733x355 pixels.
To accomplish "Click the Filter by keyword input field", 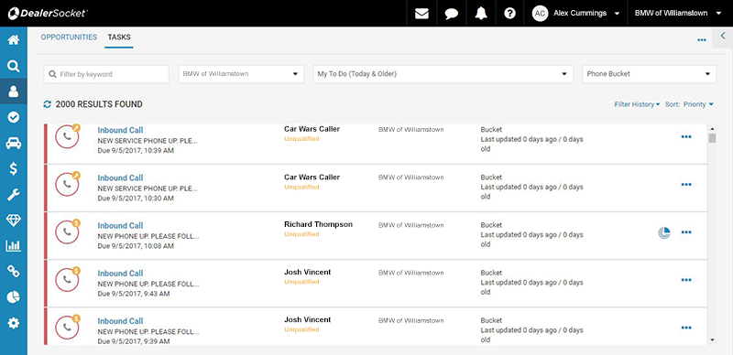I will tap(106, 74).
